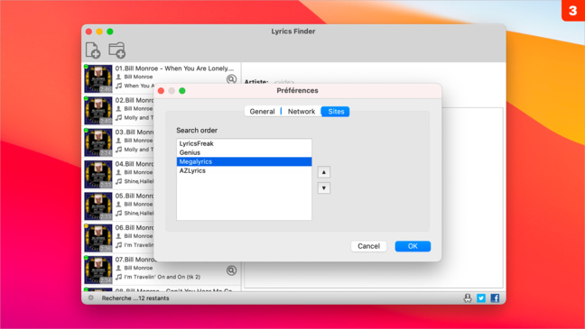Viewport: 585px width, 329px height.
Task: Select track 06.Bill Monroe title row
Action: 135,228
